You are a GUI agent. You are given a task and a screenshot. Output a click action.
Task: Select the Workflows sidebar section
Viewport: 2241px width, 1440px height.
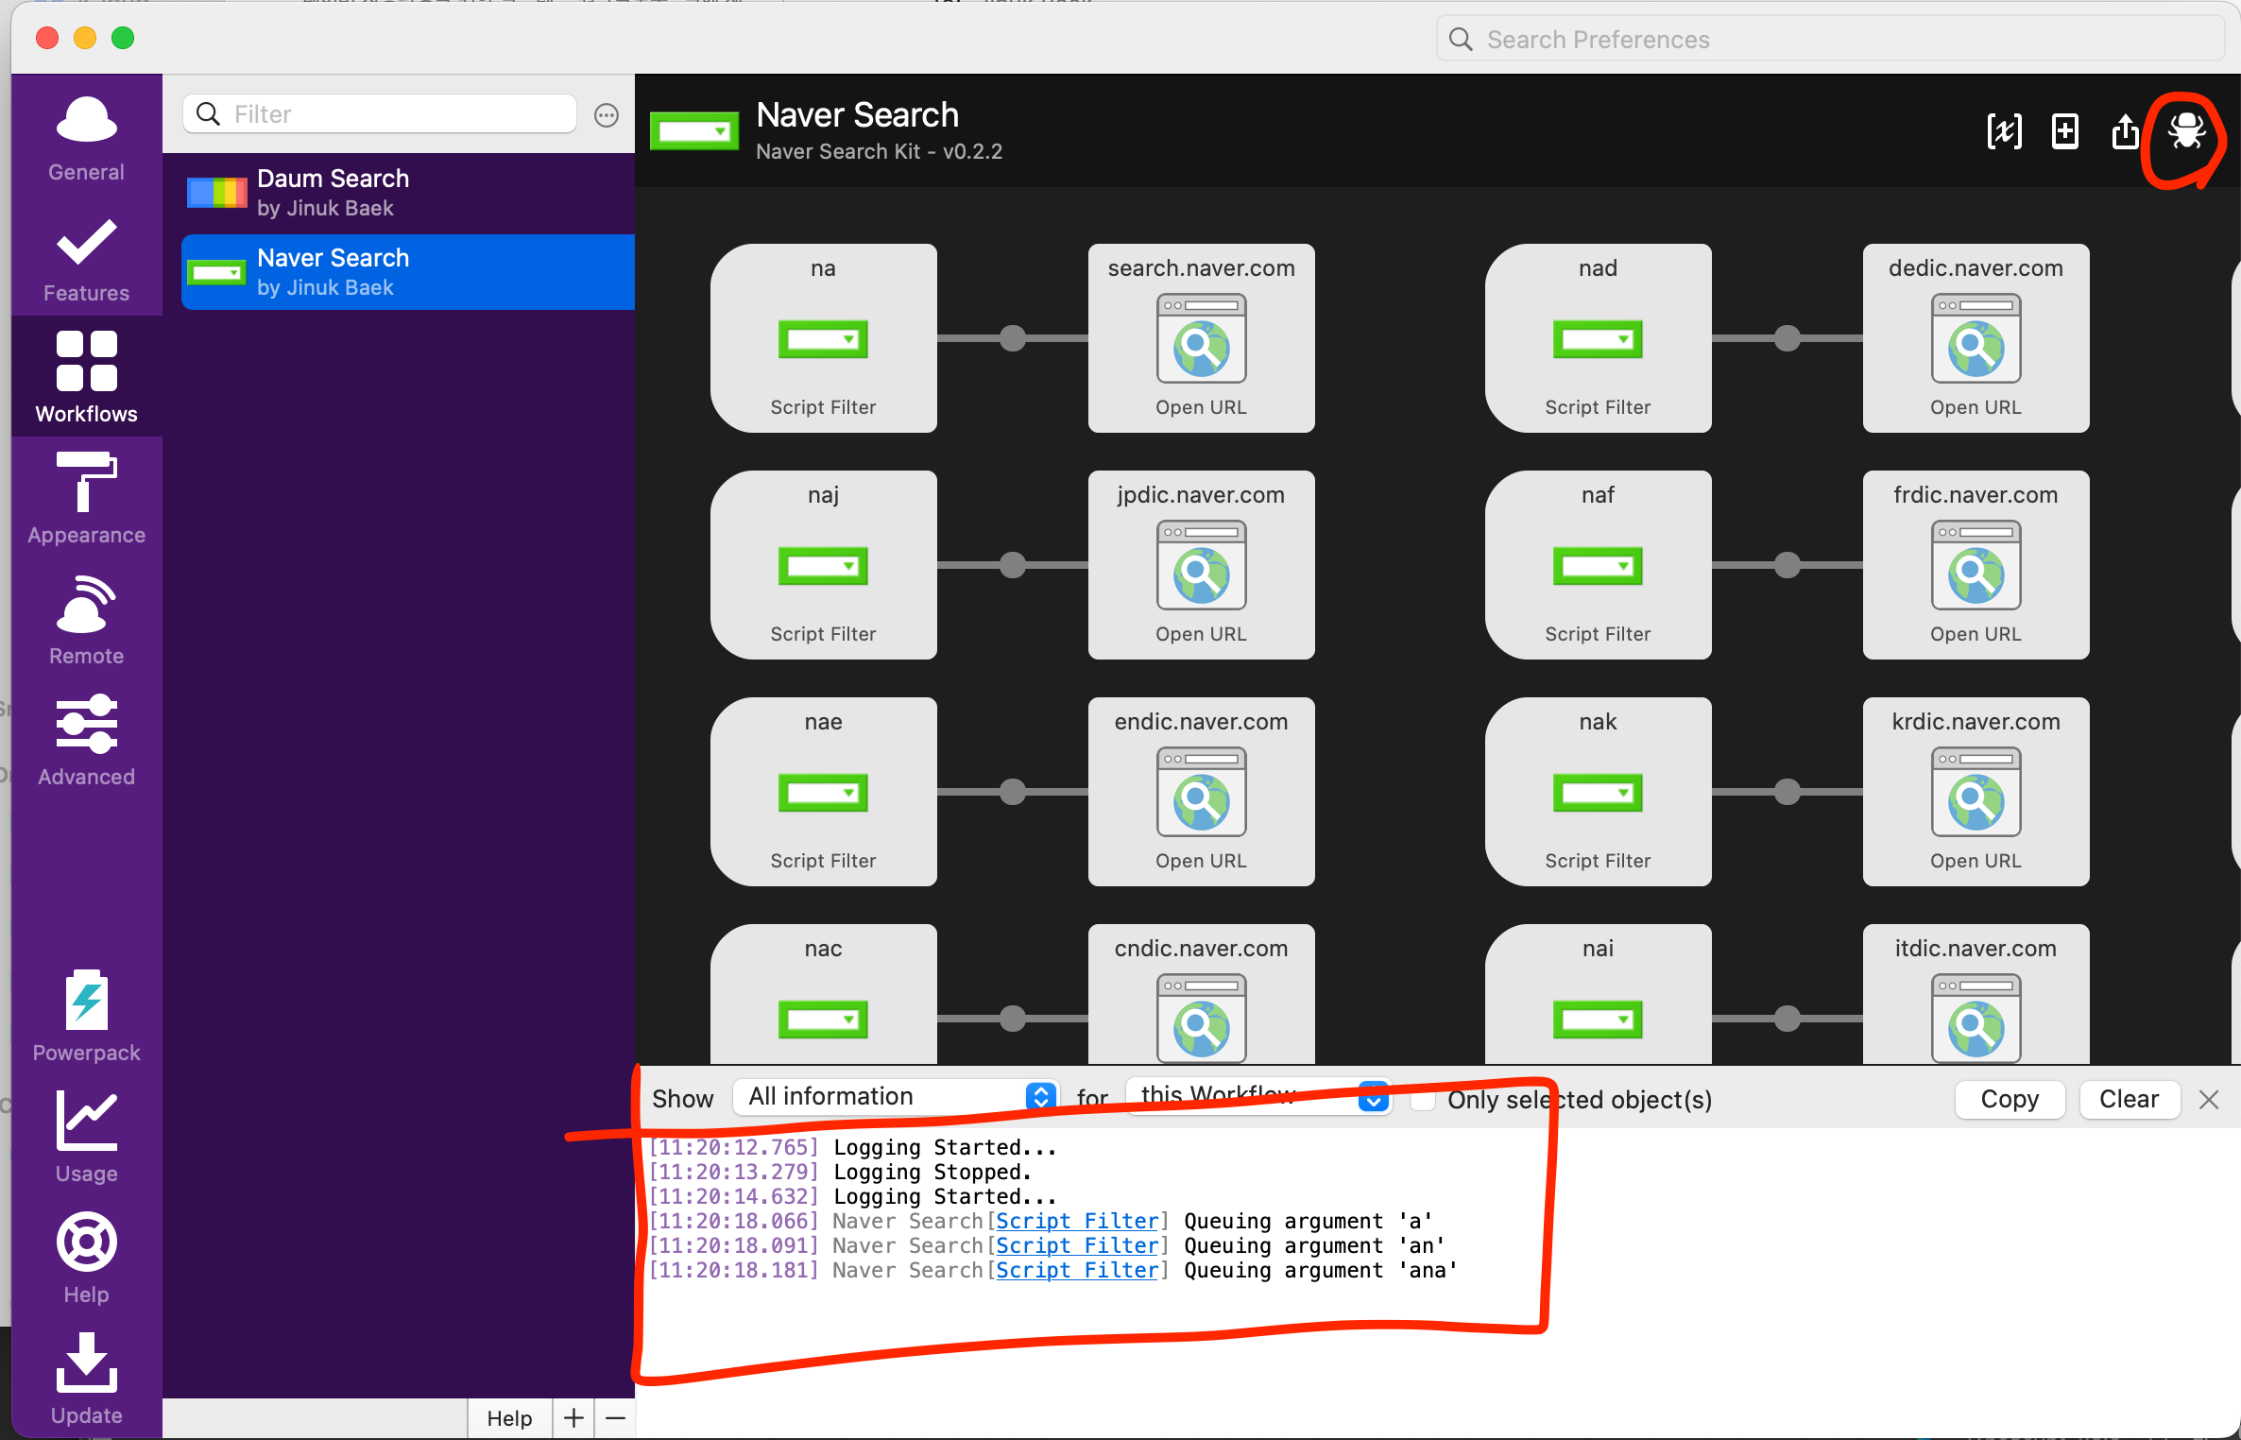coord(86,377)
